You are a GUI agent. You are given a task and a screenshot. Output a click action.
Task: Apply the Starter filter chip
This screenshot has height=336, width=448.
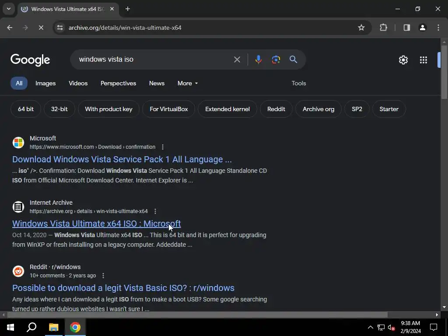pyautogui.click(x=389, y=109)
